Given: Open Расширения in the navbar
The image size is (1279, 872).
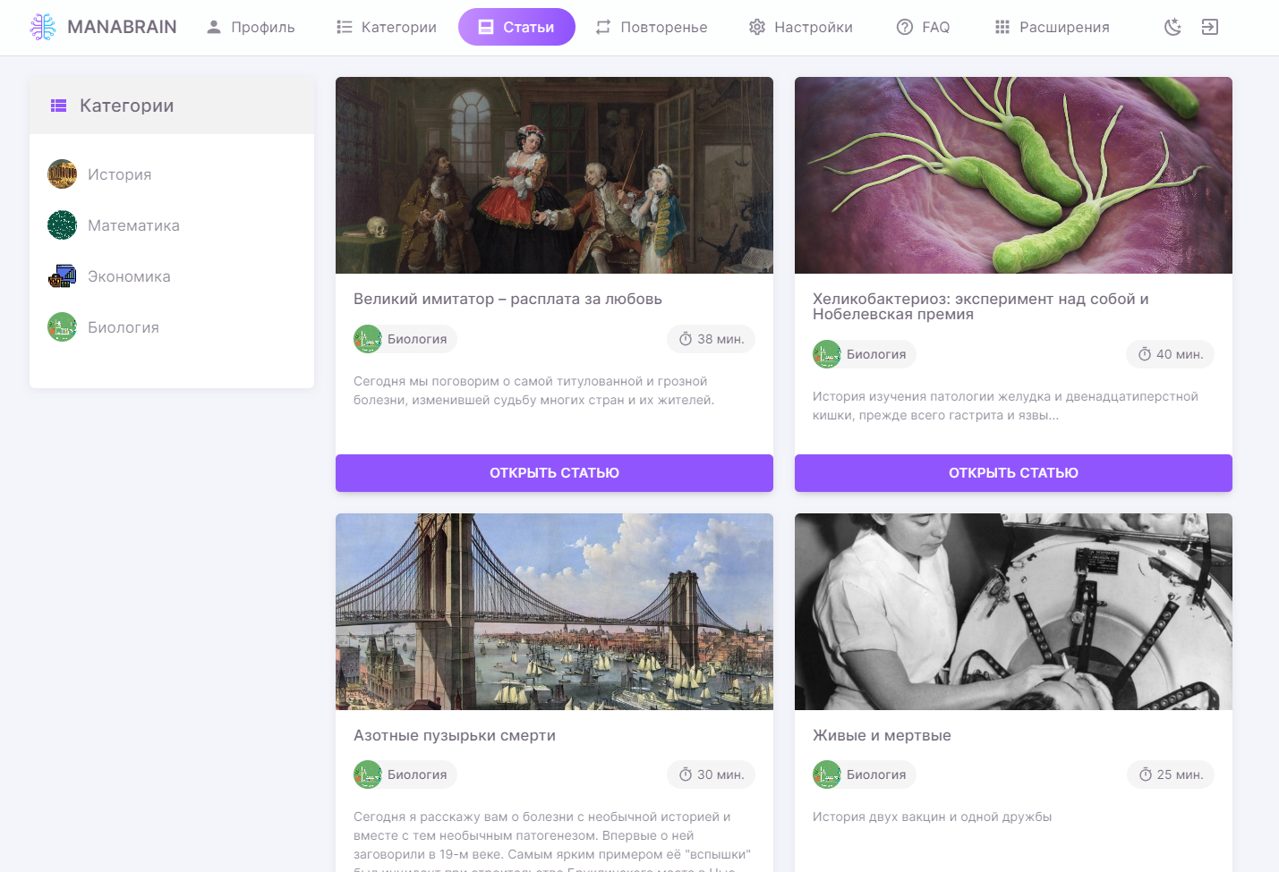Looking at the screenshot, I should (x=1053, y=27).
